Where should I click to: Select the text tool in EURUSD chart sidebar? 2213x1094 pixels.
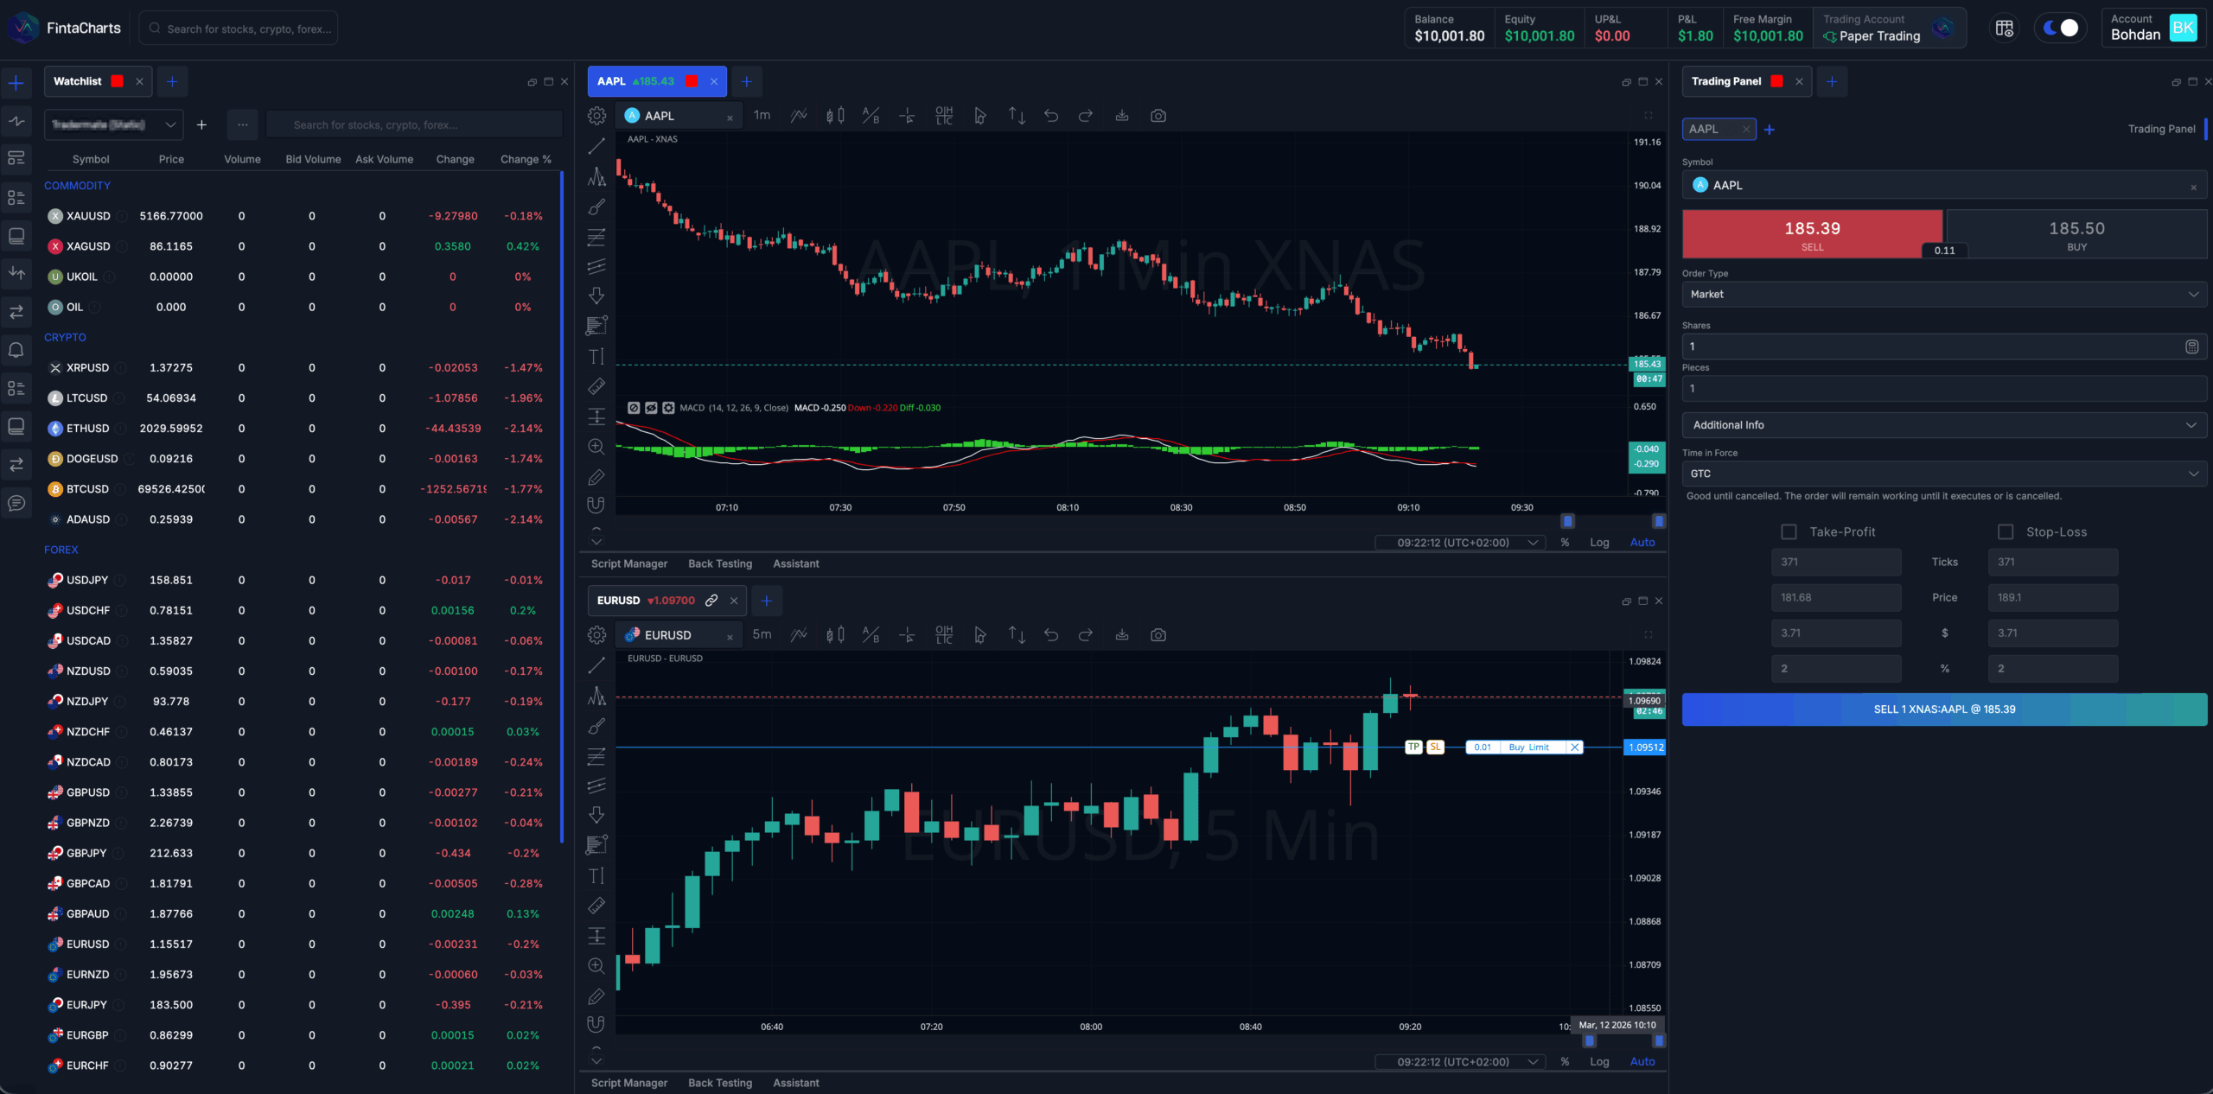pyautogui.click(x=596, y=876)
